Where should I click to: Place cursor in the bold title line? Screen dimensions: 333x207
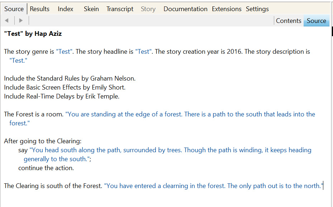pos(33,34)
